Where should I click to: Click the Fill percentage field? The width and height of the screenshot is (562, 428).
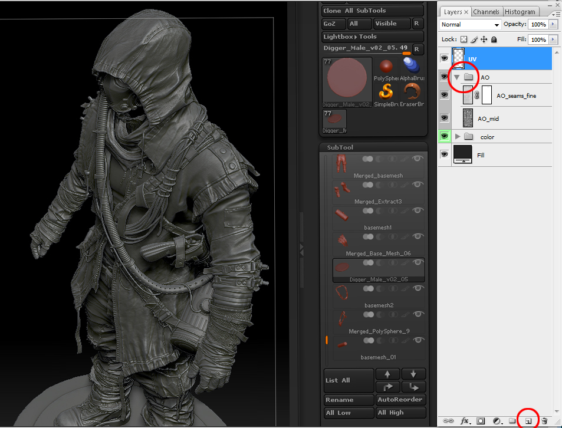tap(538, 39)
